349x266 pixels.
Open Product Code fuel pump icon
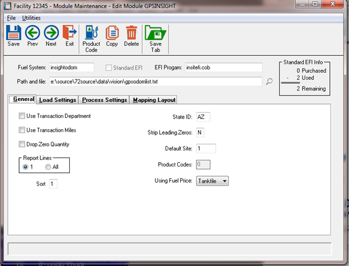(91, 33)
